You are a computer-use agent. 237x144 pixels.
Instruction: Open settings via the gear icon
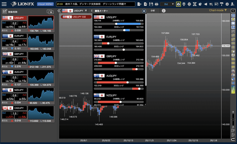pos(227,4)
